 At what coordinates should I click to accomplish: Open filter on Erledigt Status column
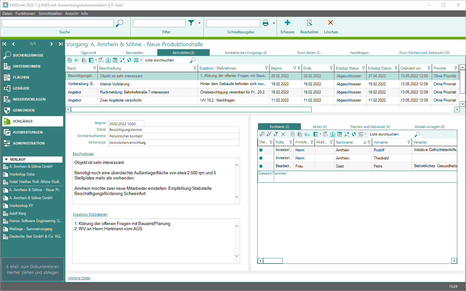363,68
